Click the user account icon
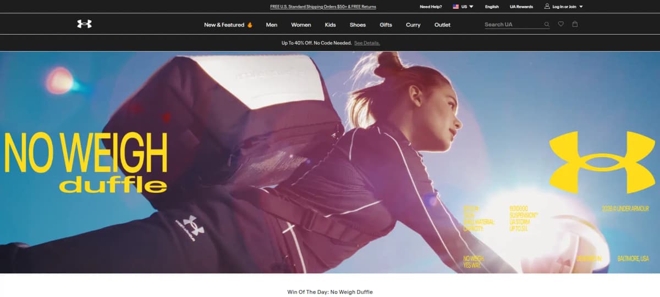Screen dimensions: 660x297 pyautogui.click(x=547, y=7)
